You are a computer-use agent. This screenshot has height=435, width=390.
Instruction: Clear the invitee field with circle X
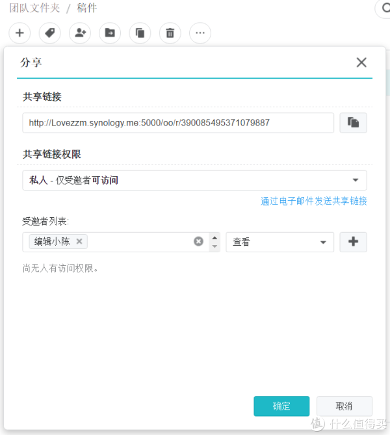coord(198,242)
